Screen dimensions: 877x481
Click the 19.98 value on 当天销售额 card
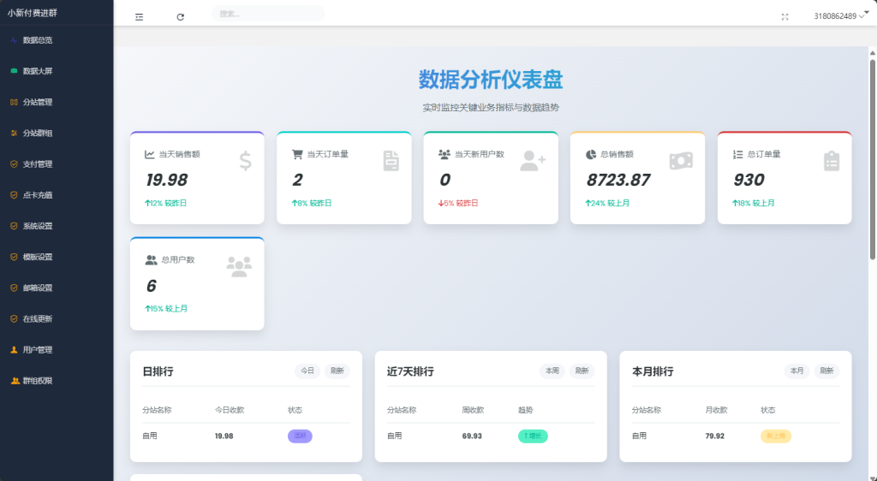click(167, 180)
